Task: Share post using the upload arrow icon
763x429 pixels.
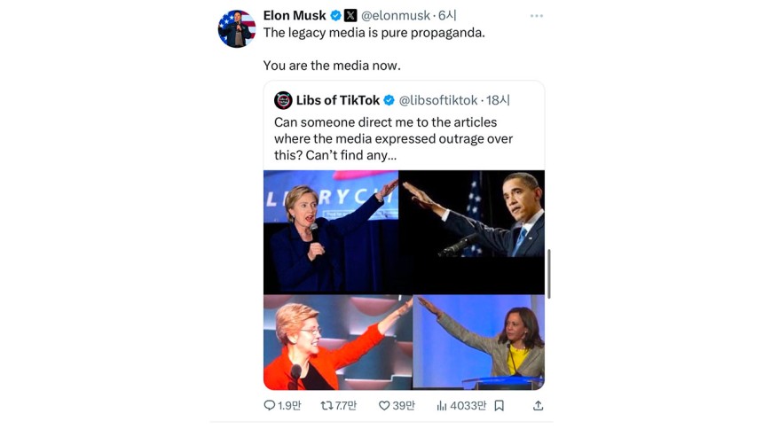Action: 538,405
